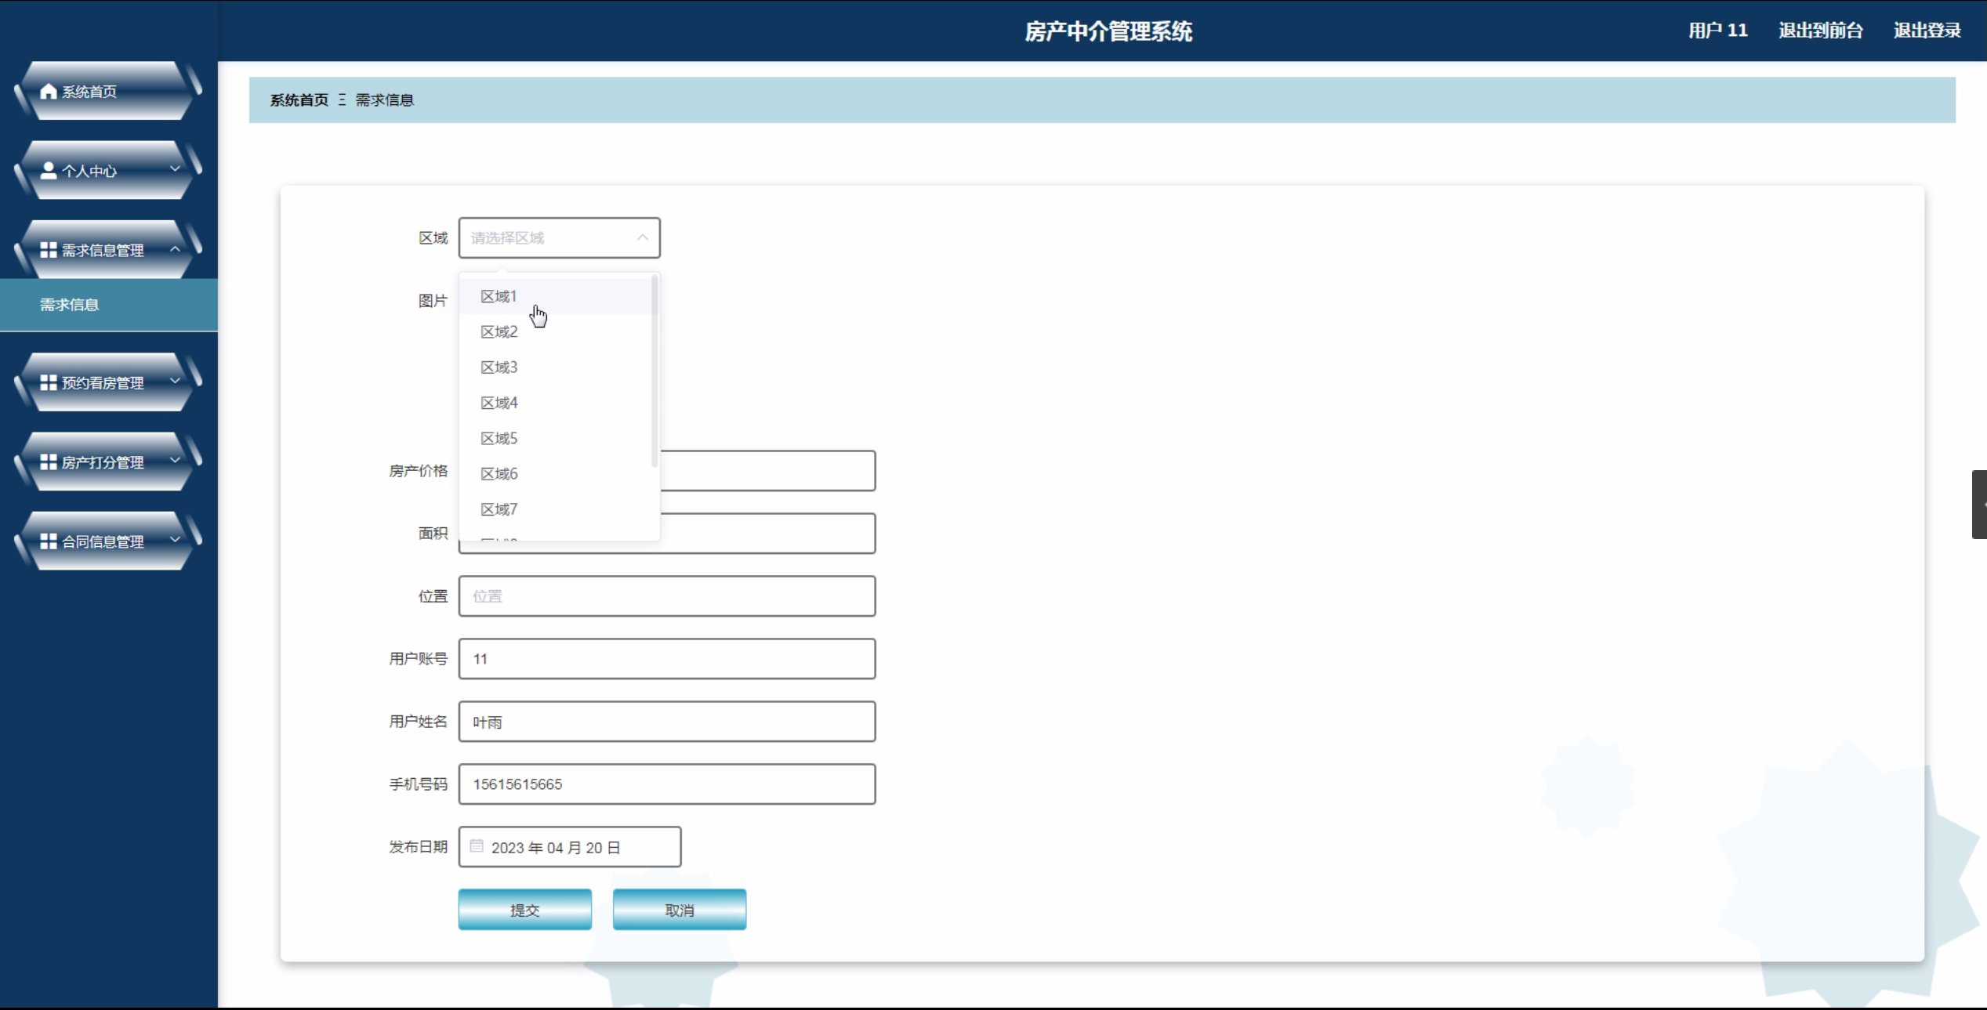Expand the 合同信息管理 menu chevron
1987x1010 pixels.
175,540
